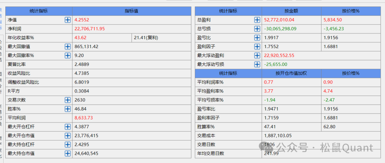This screenshot has width=385, height=163.
Task: Expand the 总盈利 row details
Action: pos(257,20)
